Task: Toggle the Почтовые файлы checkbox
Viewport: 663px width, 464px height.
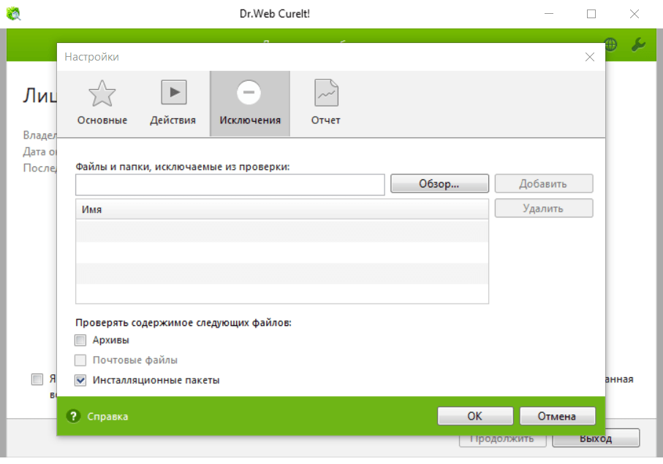Action: 80,360
